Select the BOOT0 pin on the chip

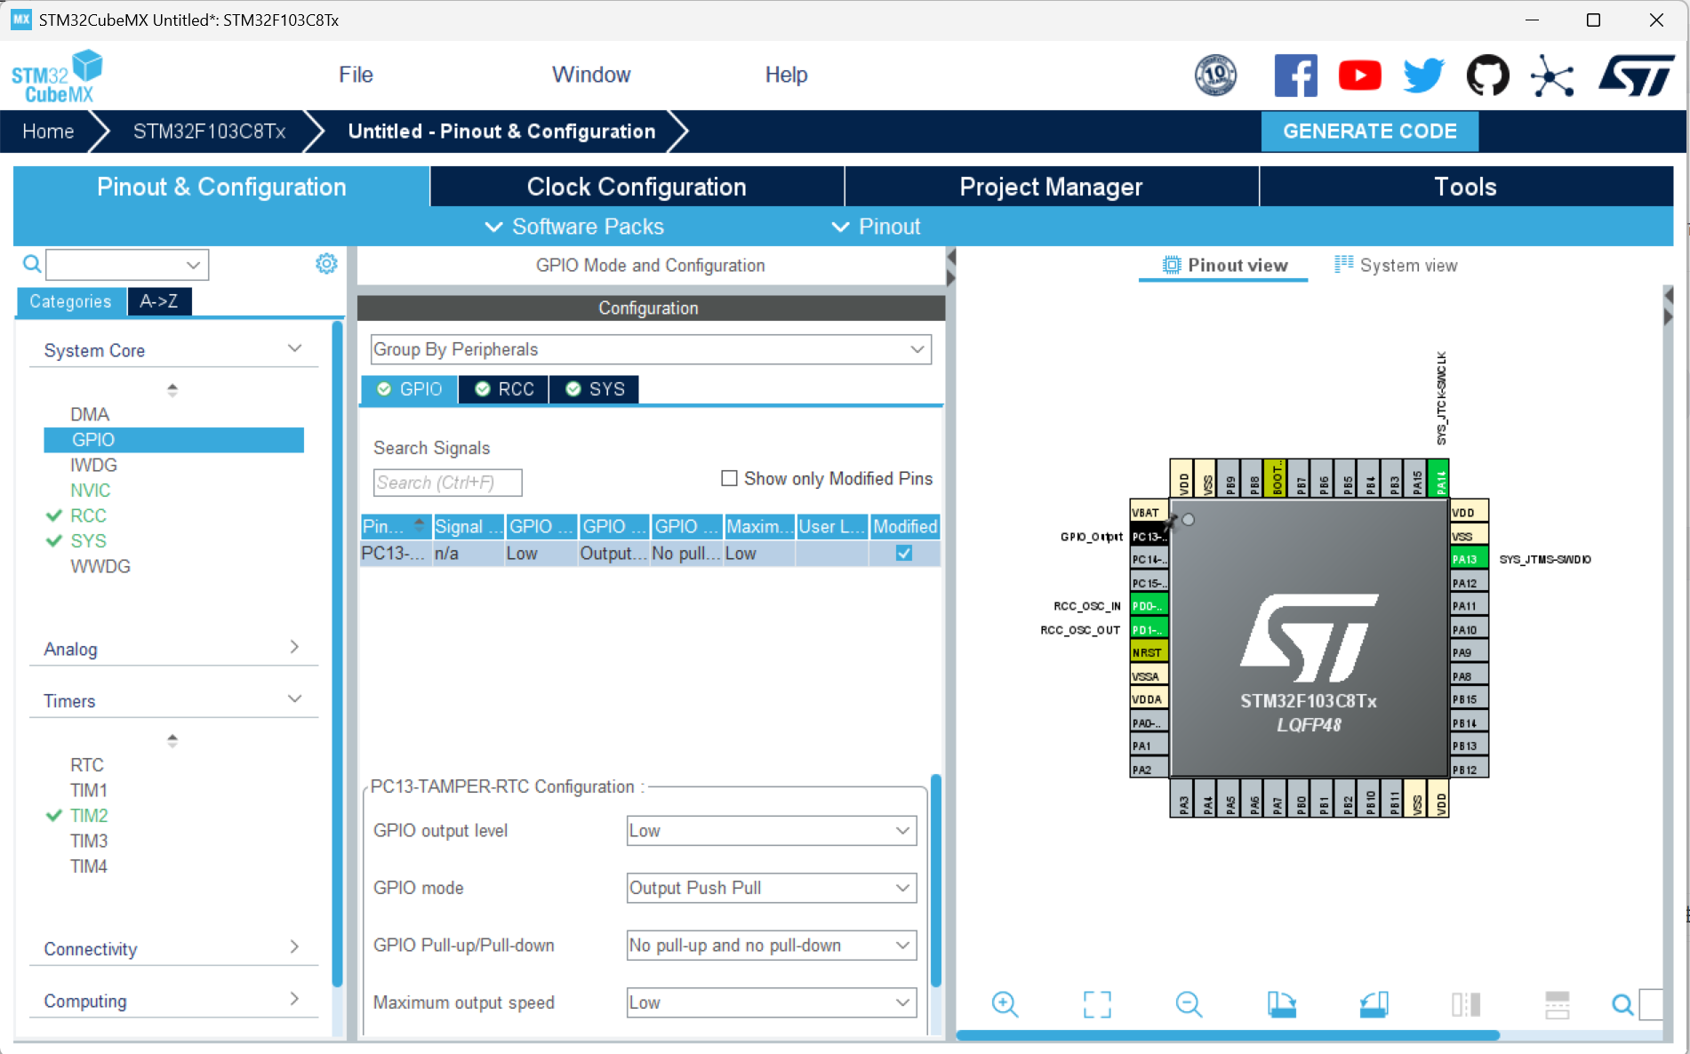tap(1276, 478)
